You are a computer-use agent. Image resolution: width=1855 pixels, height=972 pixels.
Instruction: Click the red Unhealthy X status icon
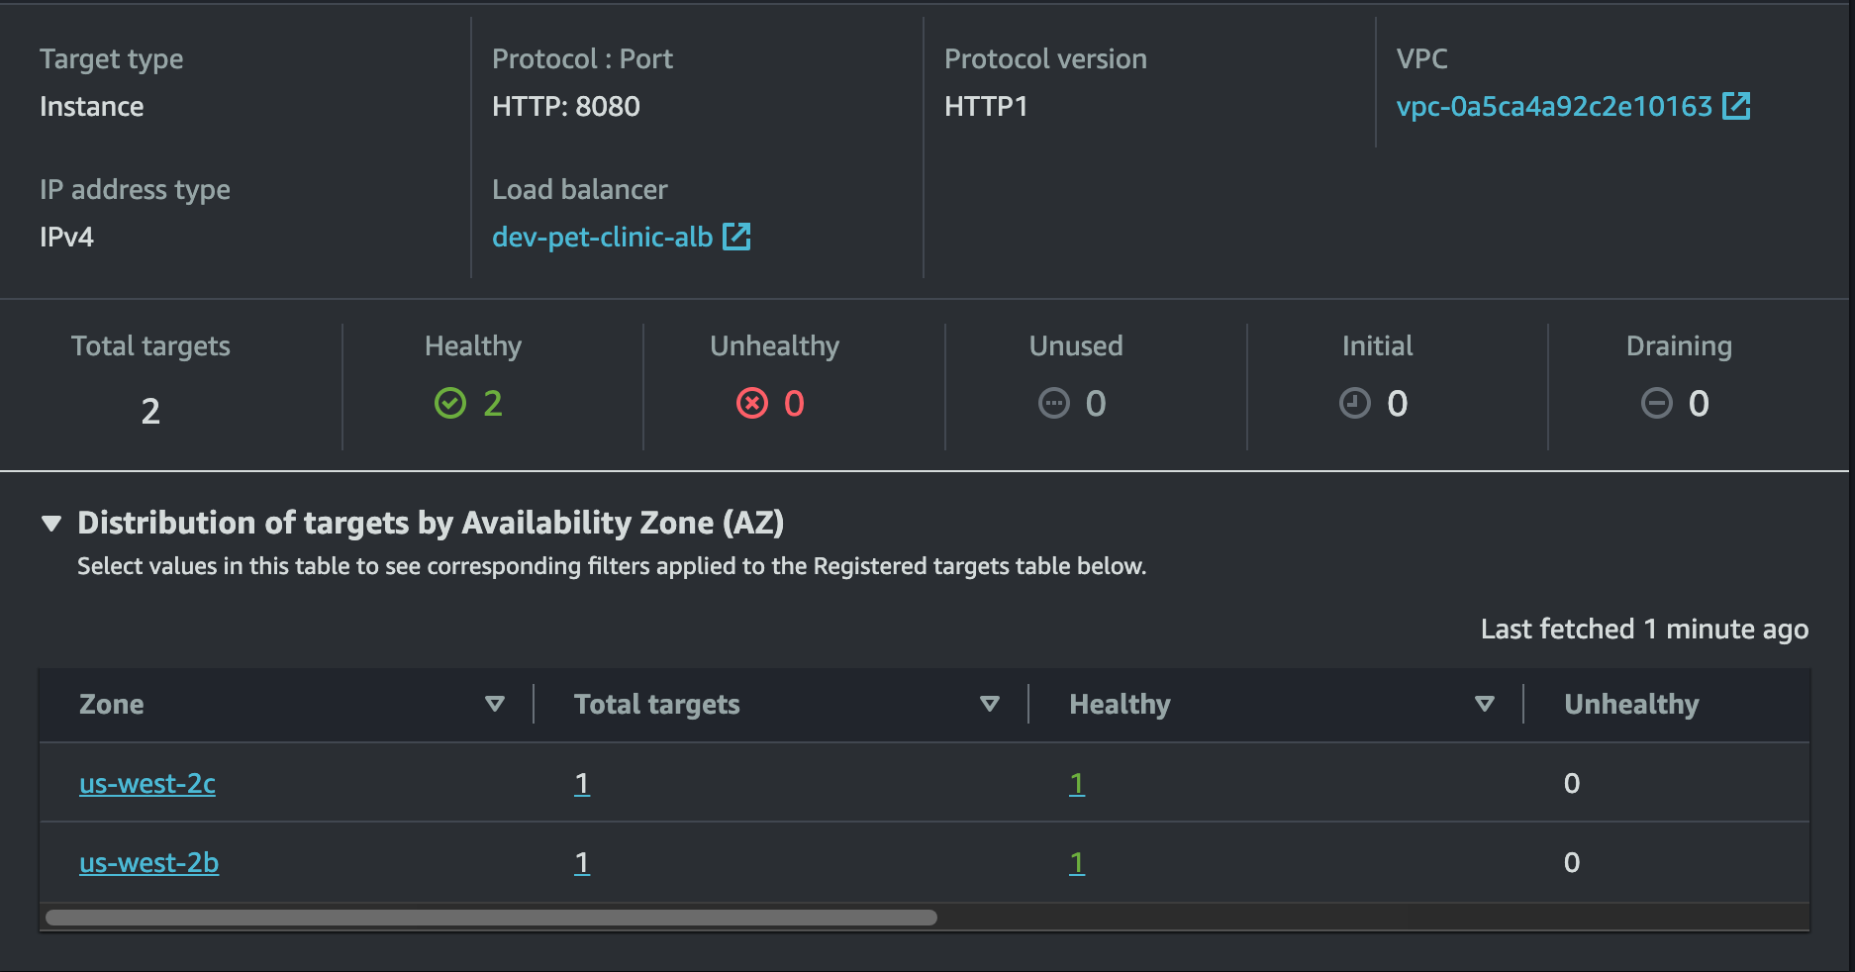[x=752, y=404]
